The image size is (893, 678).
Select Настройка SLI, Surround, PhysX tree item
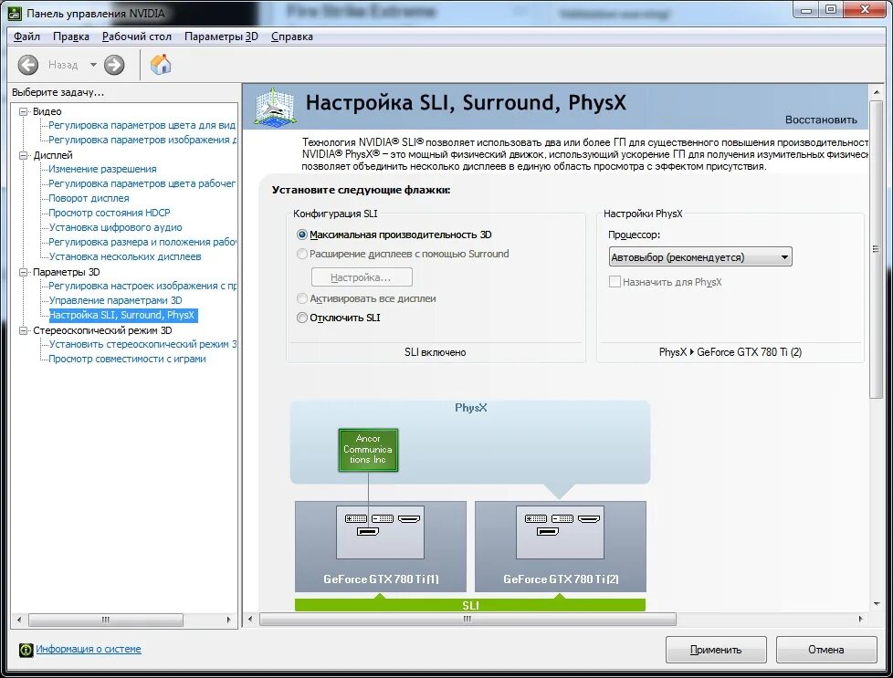tap(121, 315)
